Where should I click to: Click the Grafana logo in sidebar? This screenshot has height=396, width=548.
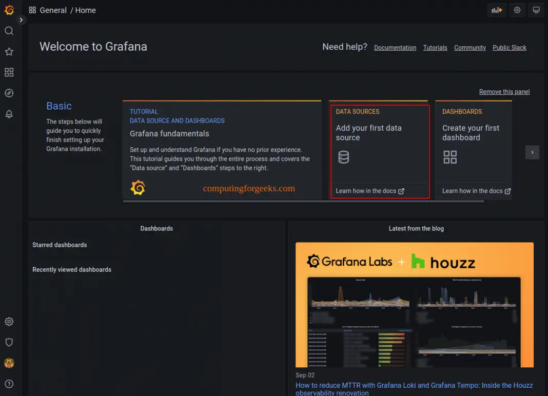tap(9, 10)
